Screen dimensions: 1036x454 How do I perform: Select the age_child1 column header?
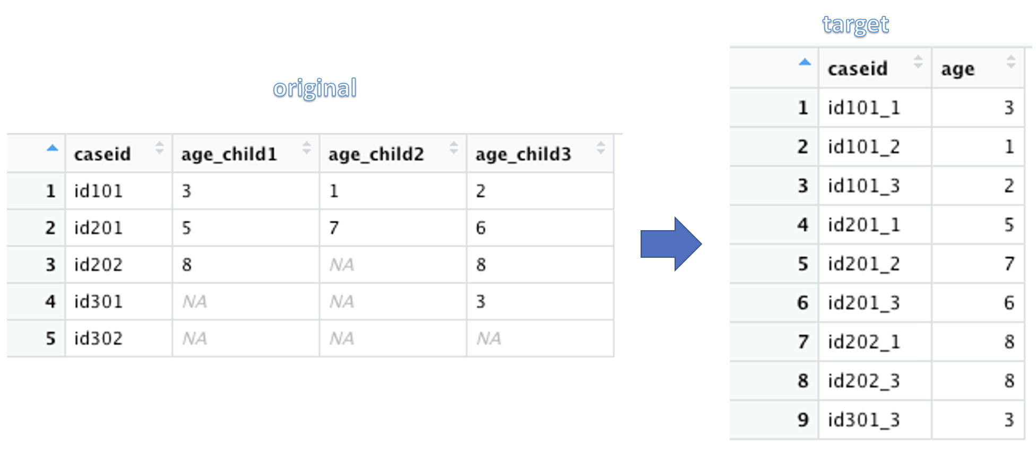229,154
